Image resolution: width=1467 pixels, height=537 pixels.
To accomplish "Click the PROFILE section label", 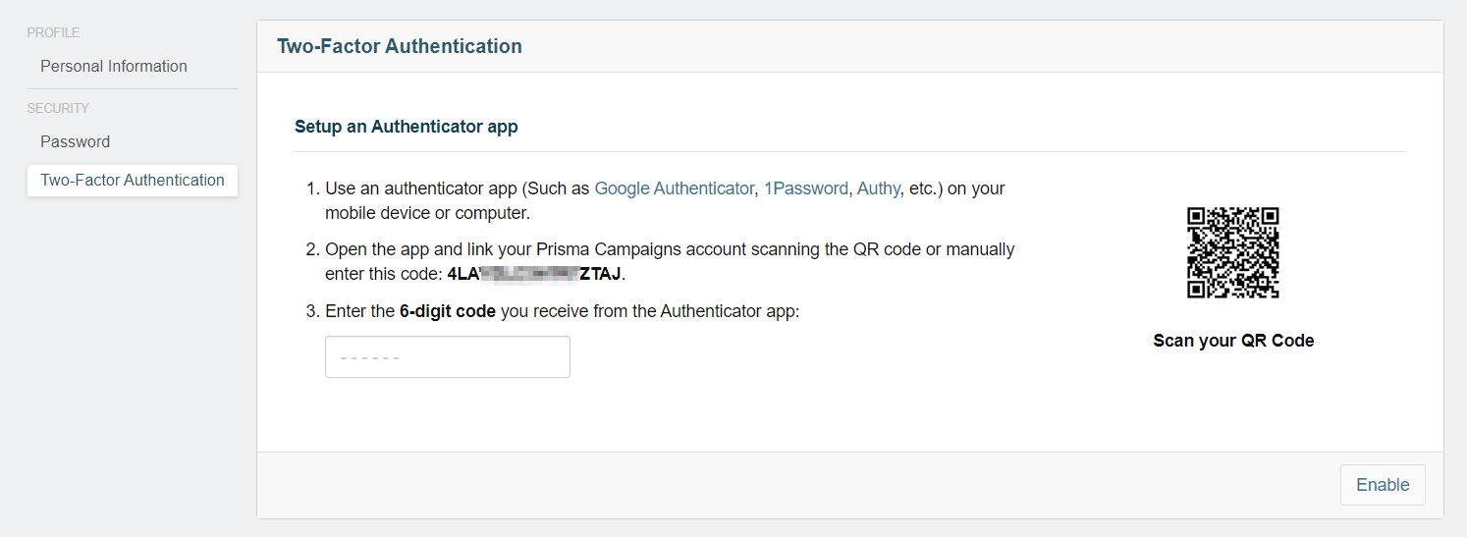I will pyautogui.click(x=53, y=32).
